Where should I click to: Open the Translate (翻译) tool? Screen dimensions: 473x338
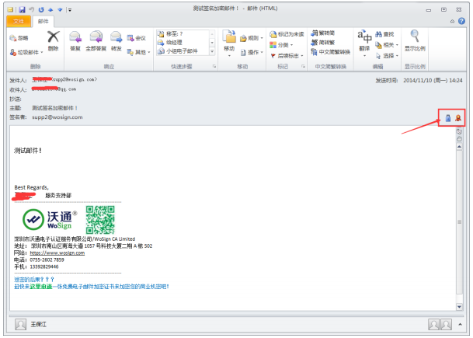(364, 39)
